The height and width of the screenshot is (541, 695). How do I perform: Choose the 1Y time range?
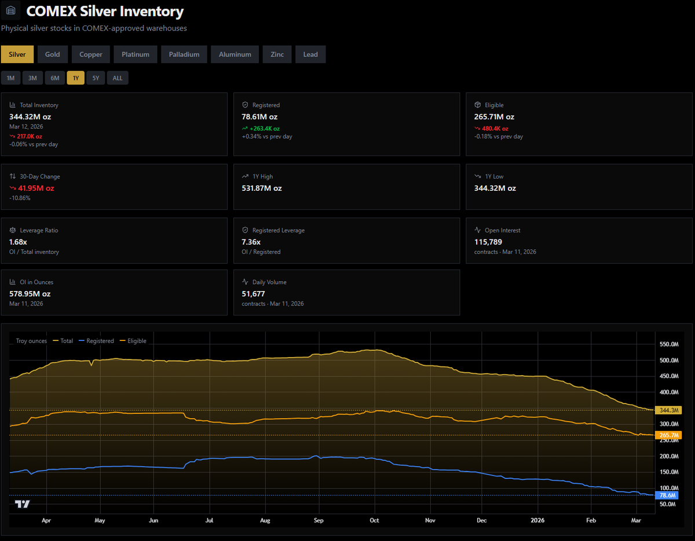[x=76, y=78]
